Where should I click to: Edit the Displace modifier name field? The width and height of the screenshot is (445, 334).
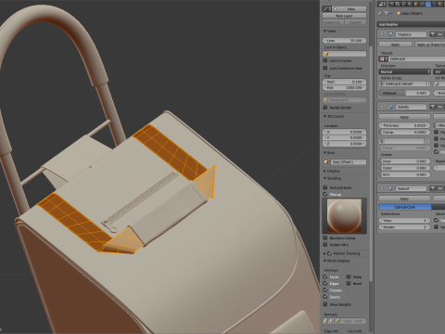point(411,34)
